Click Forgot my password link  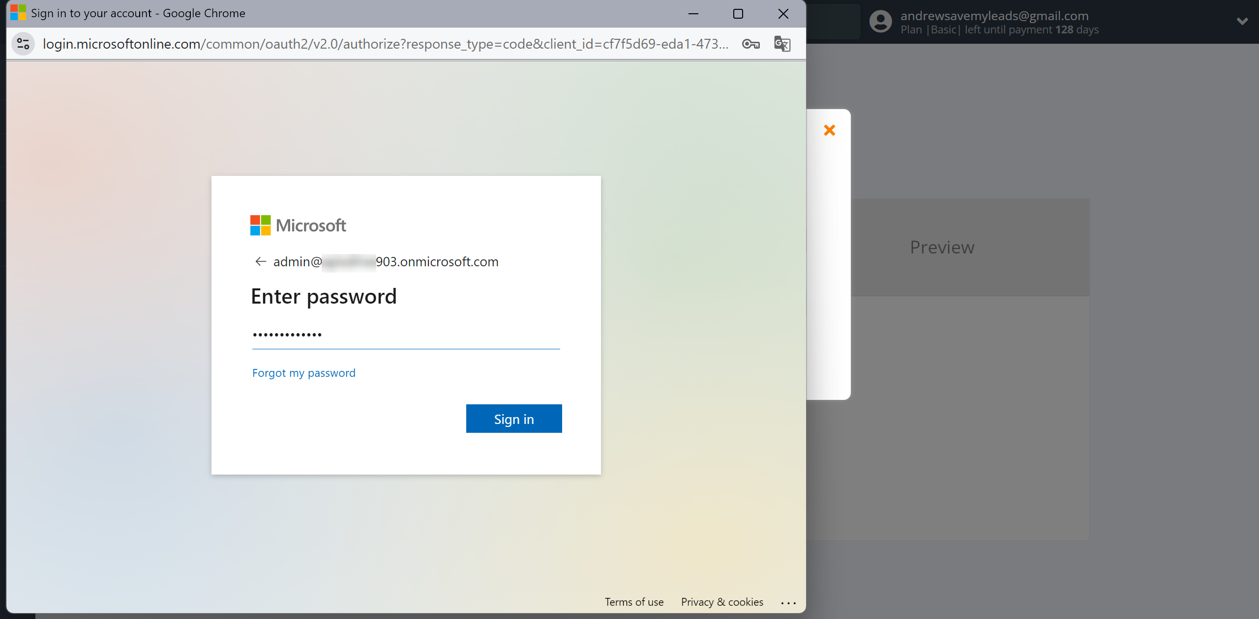point(303,372)
